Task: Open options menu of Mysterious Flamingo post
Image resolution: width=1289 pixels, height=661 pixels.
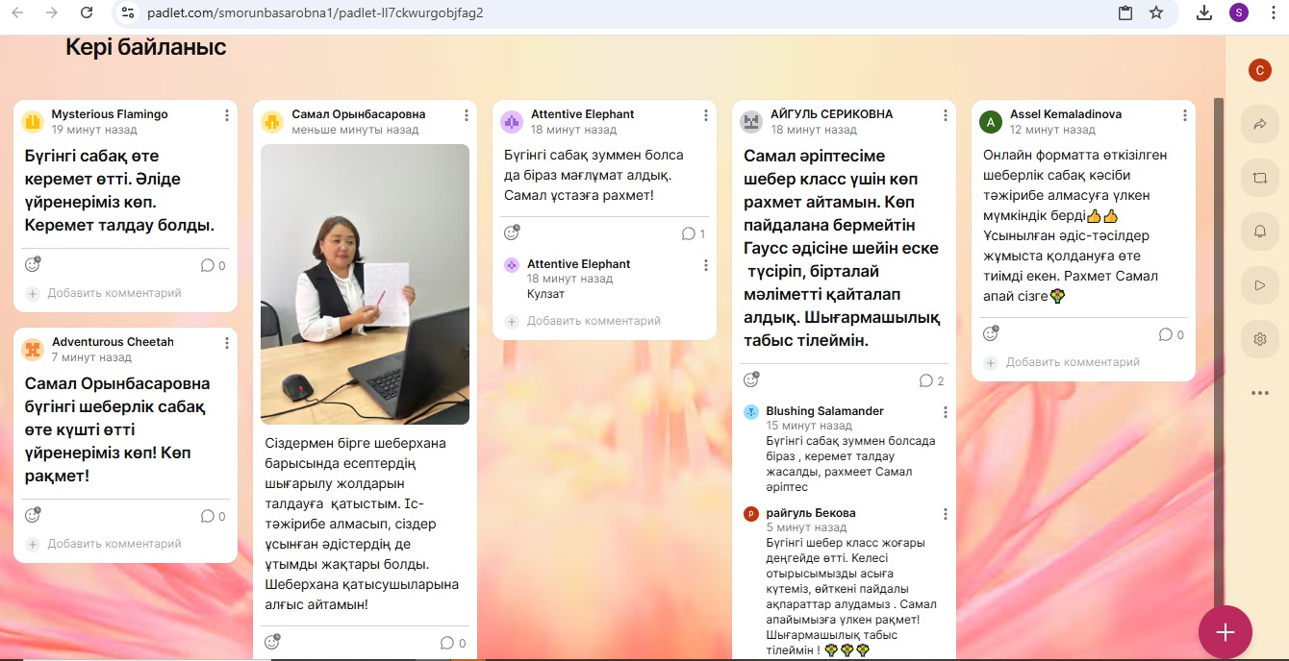Action: pos(227,115)
